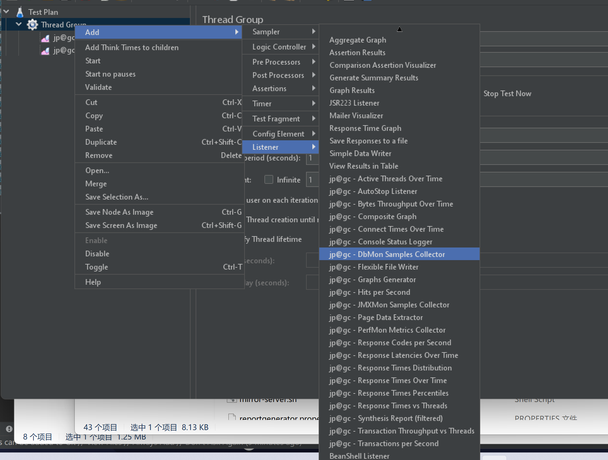Viewport: 608px width, 460px height.
Task: Collapse the Test Plan tree node
Action: tap(6, 12)
